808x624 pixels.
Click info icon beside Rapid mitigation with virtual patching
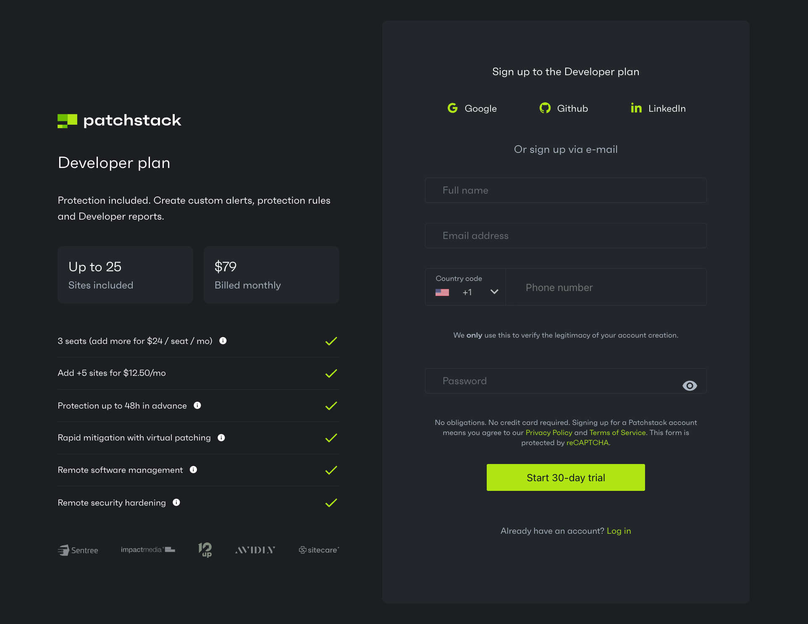pyautogui.click(x=221, y=438)
